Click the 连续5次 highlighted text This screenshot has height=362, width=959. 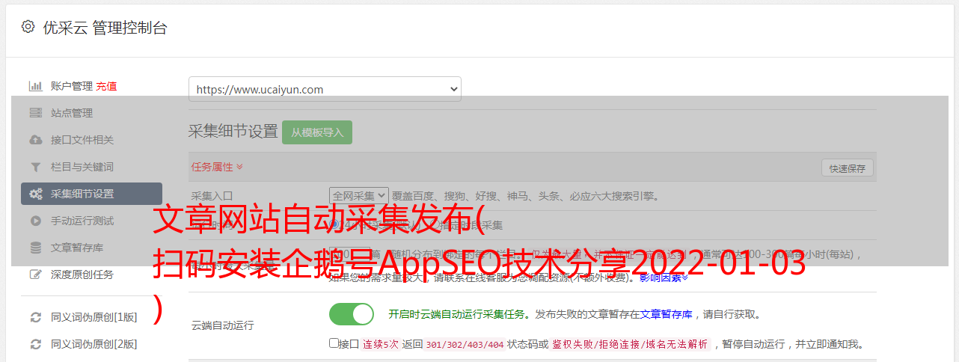coord(382,345)
